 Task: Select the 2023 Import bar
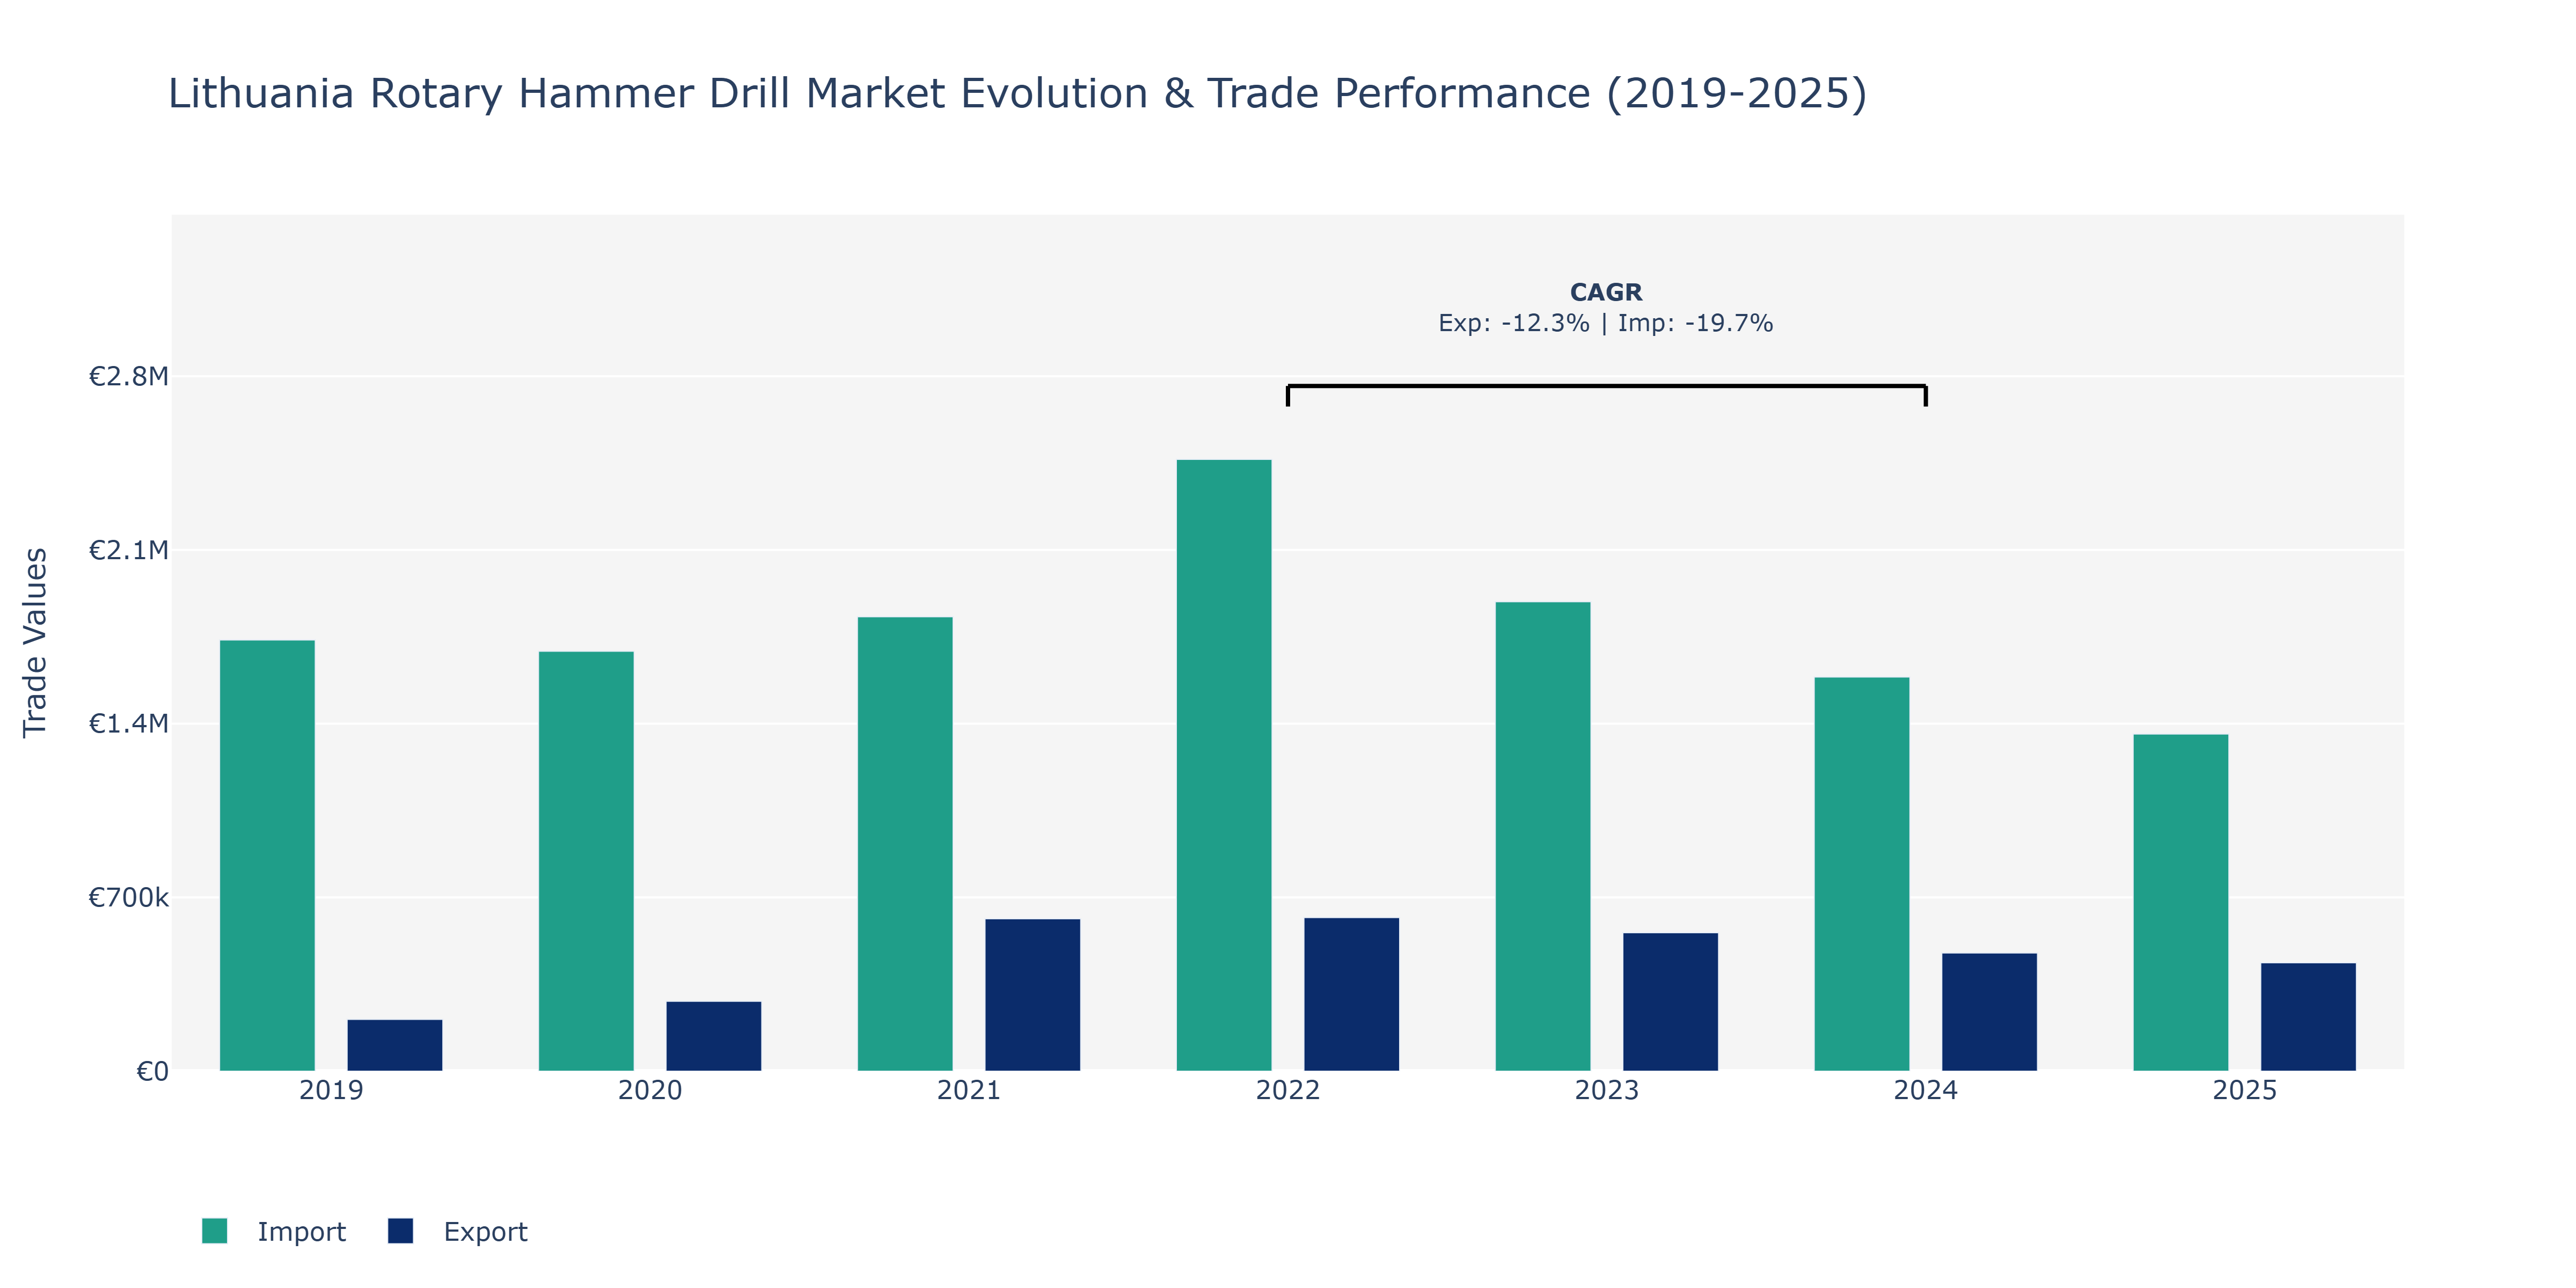coord(1543,836)
